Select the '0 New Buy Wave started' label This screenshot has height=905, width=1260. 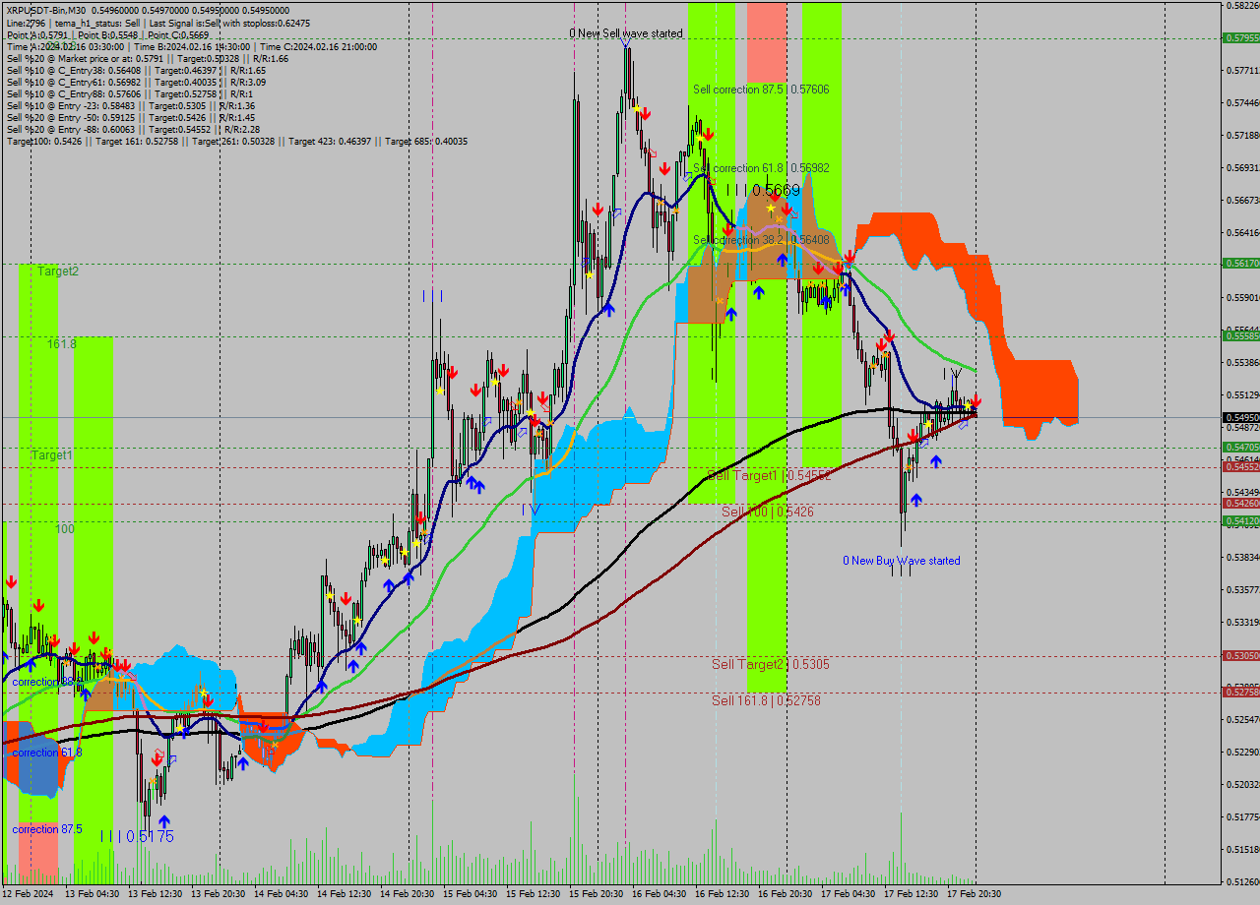(901, 561)
